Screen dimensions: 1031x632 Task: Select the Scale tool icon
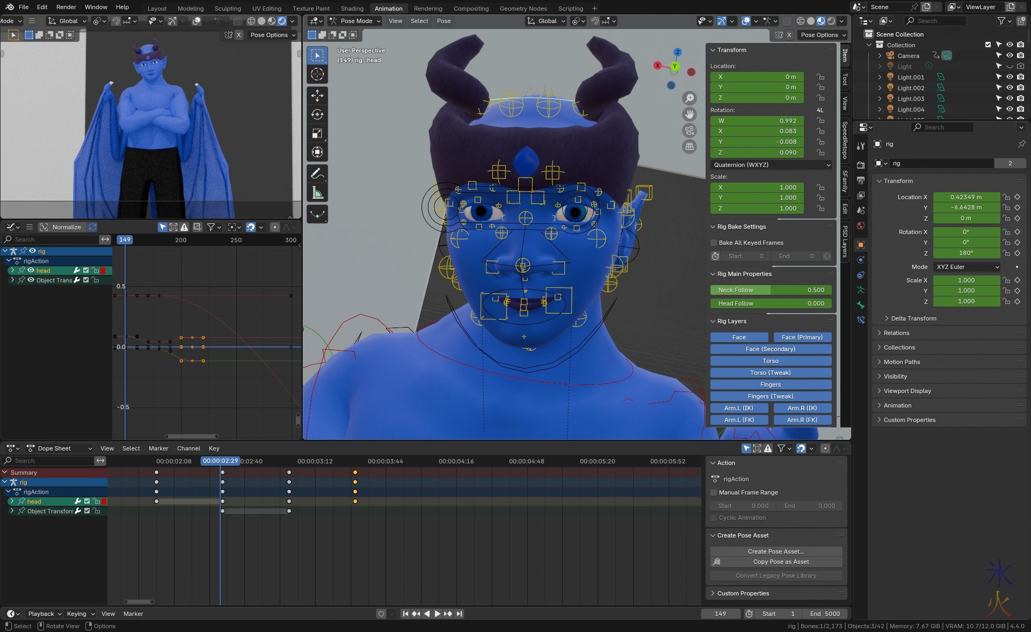point(317,133)
